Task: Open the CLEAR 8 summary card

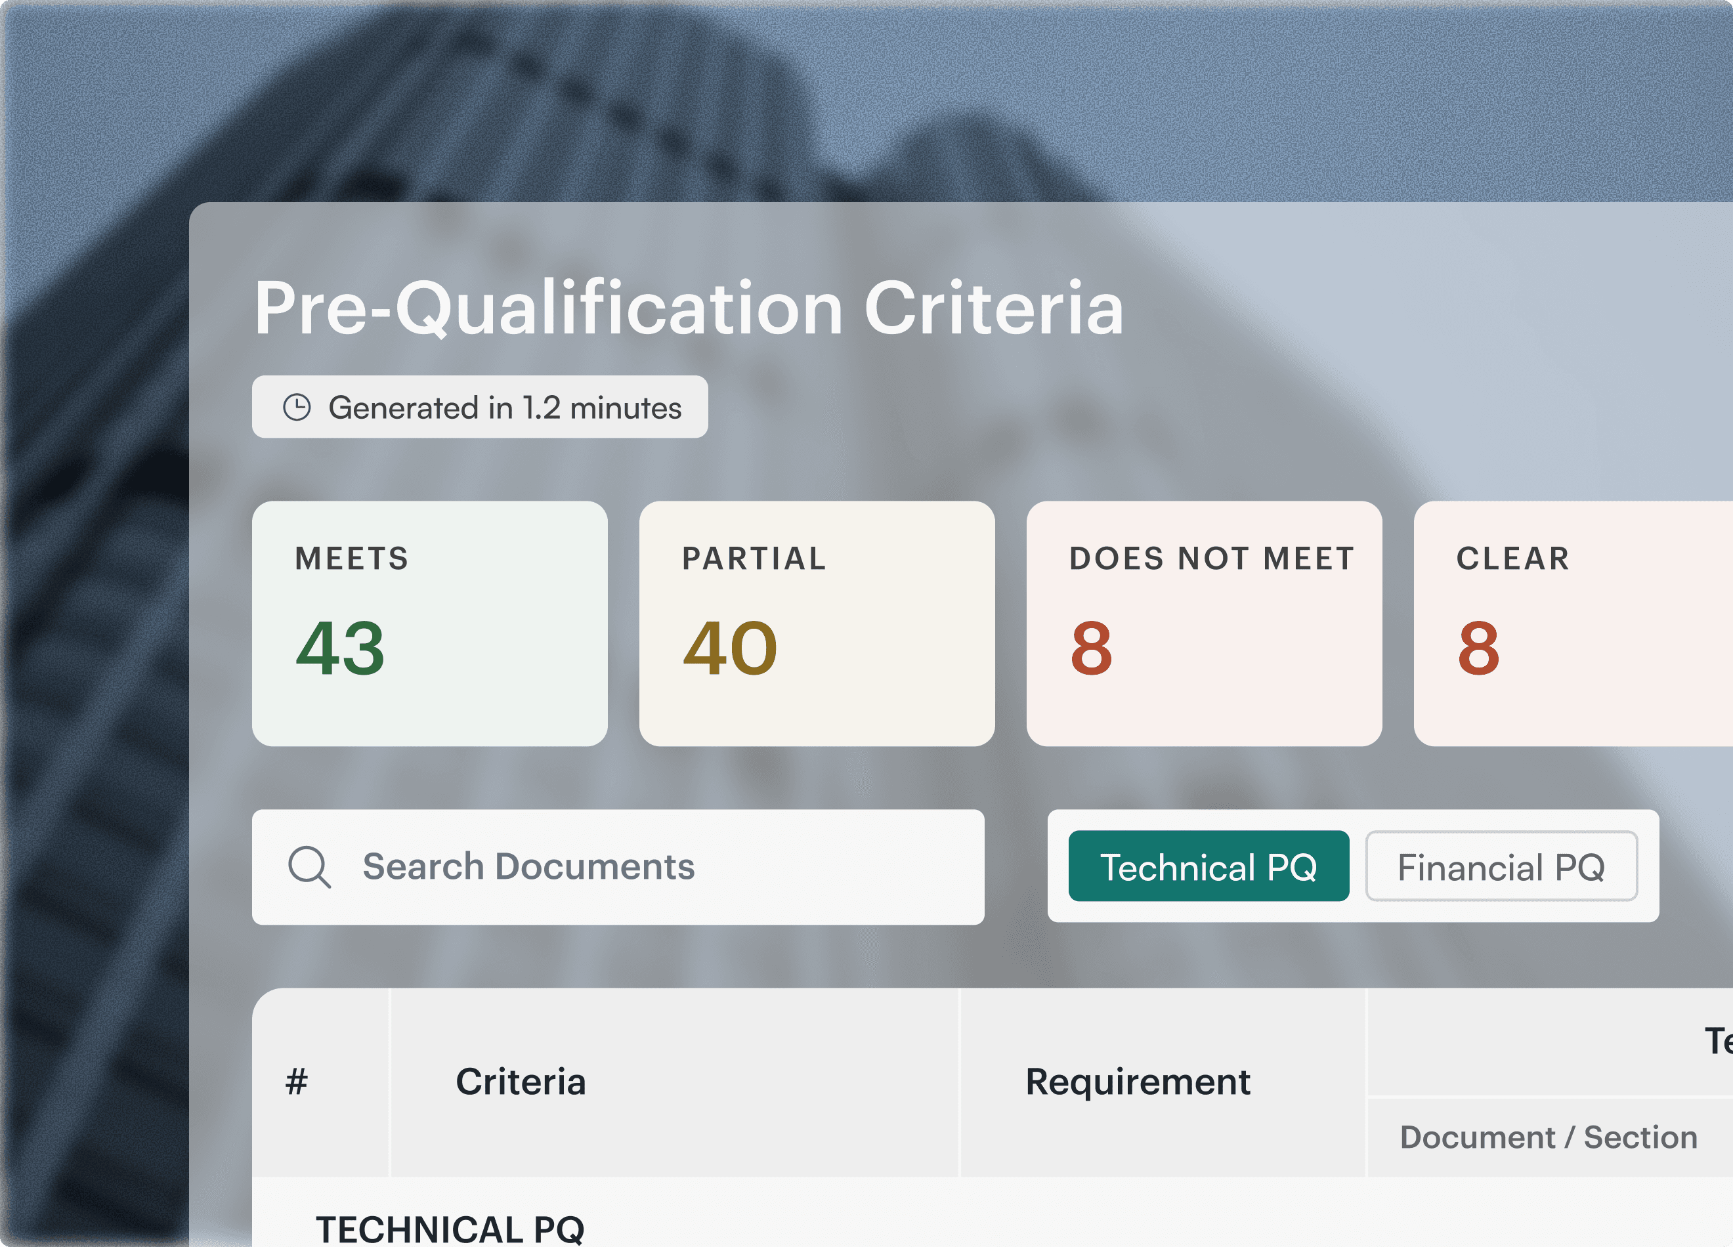Action: pyautogui.click(x=1573, y=623)
